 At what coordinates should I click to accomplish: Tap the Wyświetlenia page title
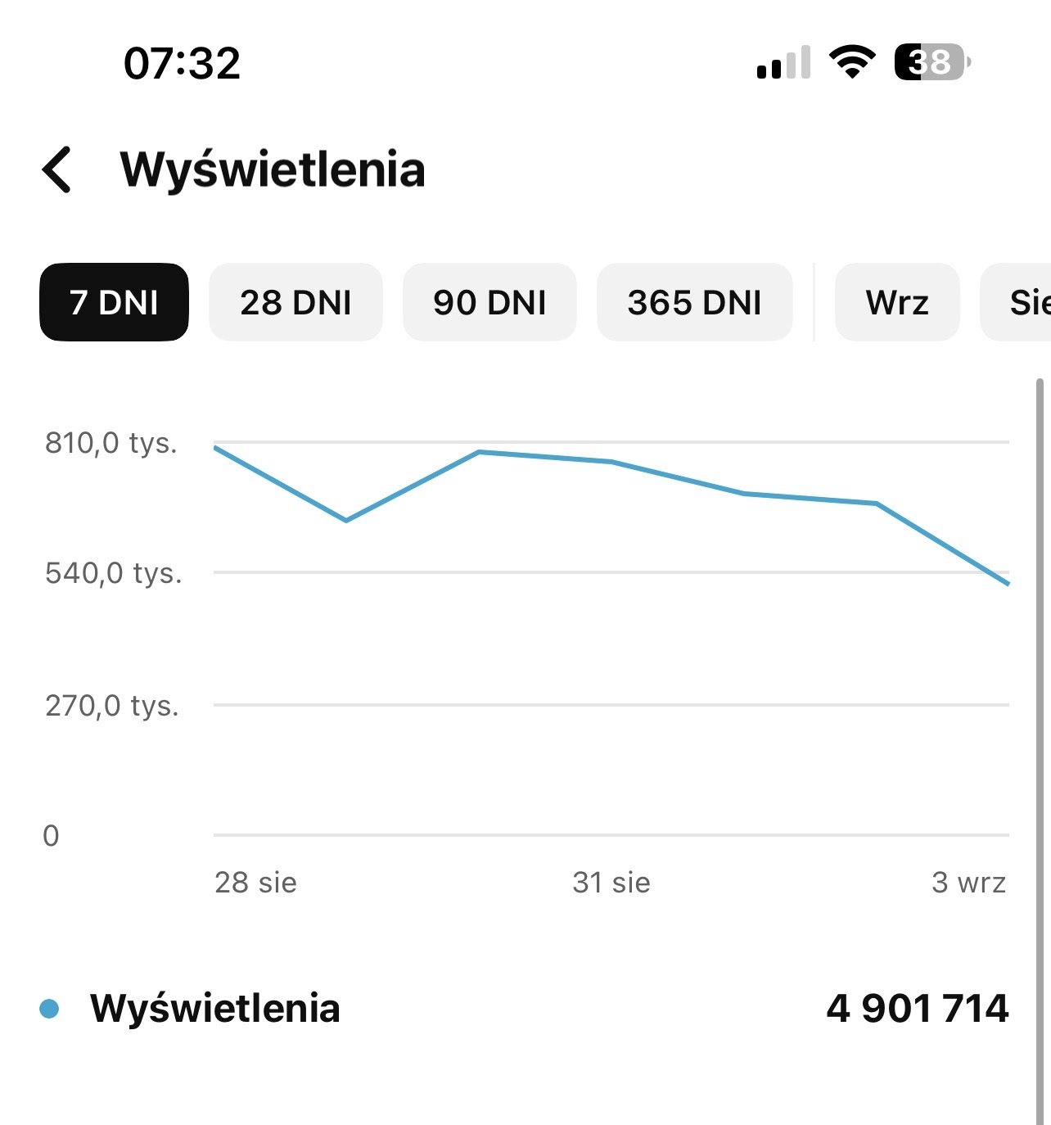(273, 169)
